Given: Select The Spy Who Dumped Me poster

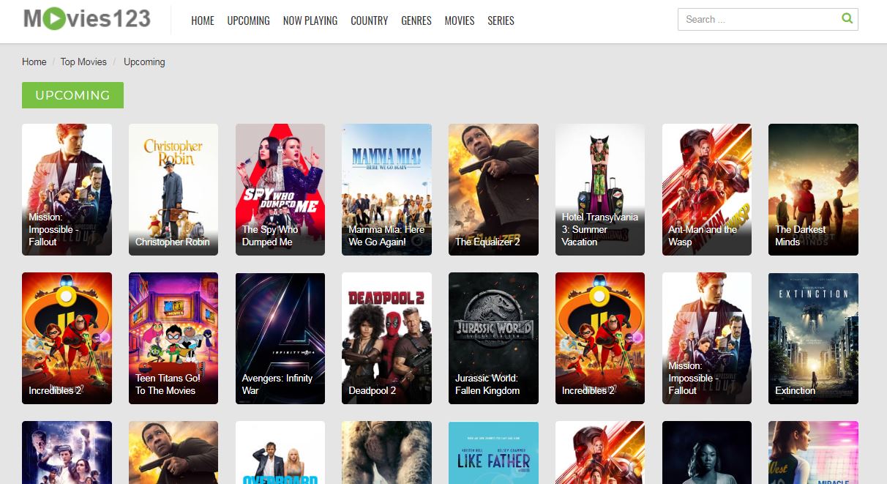Looking at the screenshot, I should click(280, 189).
